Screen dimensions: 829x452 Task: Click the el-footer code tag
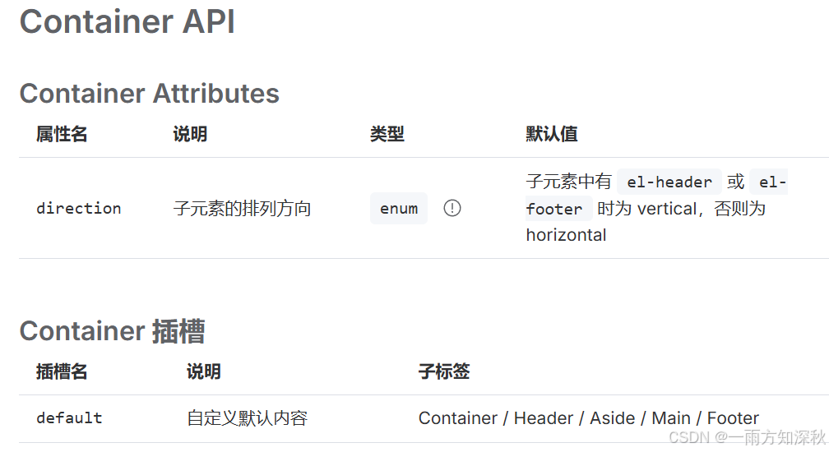click(554, 209)
